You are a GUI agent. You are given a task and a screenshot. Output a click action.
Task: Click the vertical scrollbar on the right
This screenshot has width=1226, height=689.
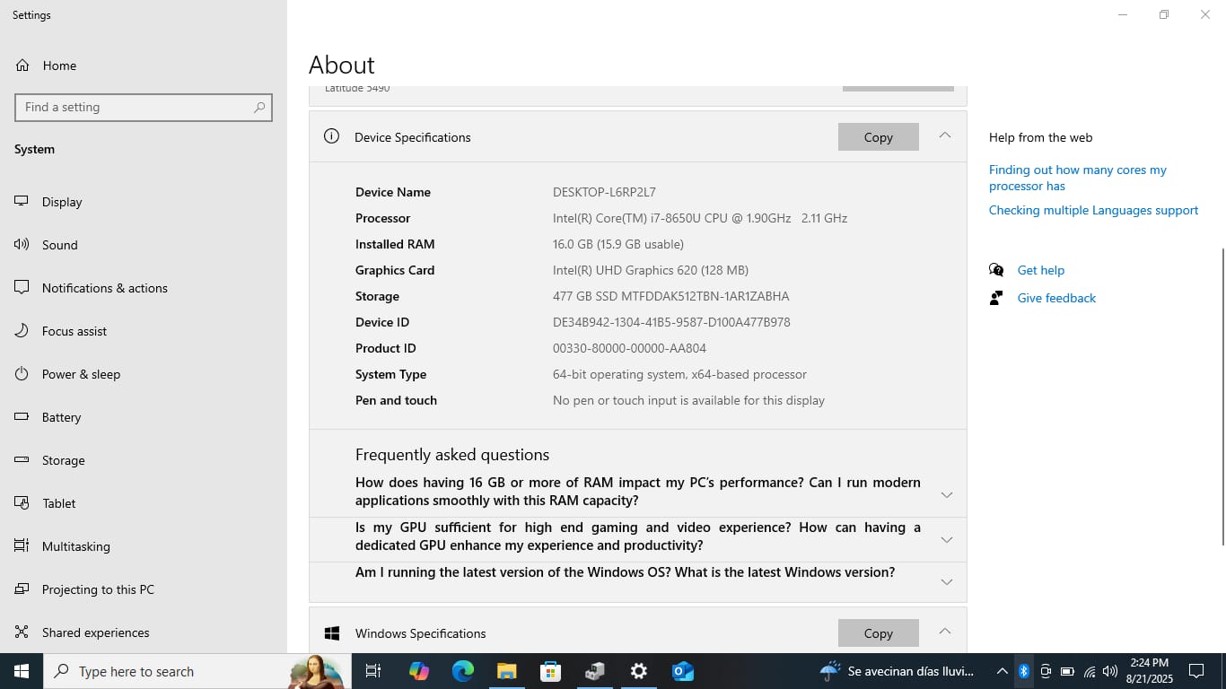1222,395
